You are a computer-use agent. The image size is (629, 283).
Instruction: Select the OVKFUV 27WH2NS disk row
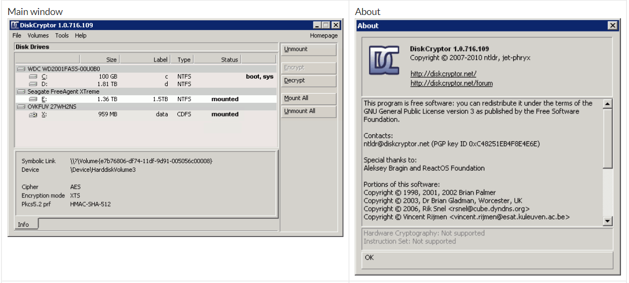(x=146, y=107)
